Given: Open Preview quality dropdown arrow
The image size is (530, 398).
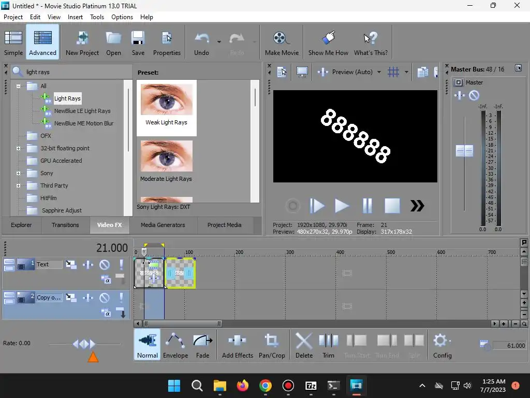Looking at the screenshot, I should pyautogui.click(x=379, y=72).
